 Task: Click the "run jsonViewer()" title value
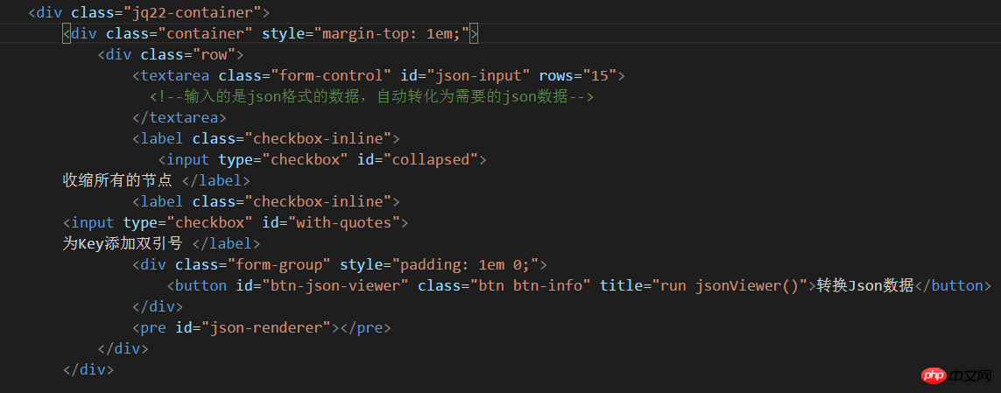tap(730, 286)
